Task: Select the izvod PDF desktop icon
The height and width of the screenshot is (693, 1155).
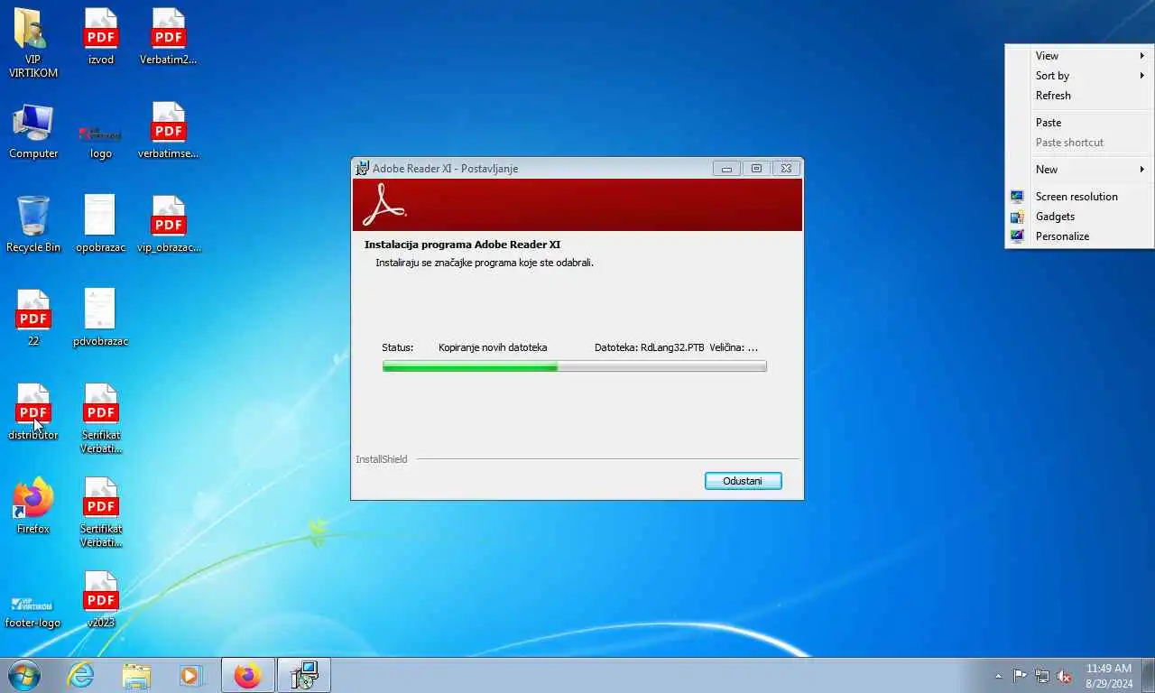Action: click(101, 36)
